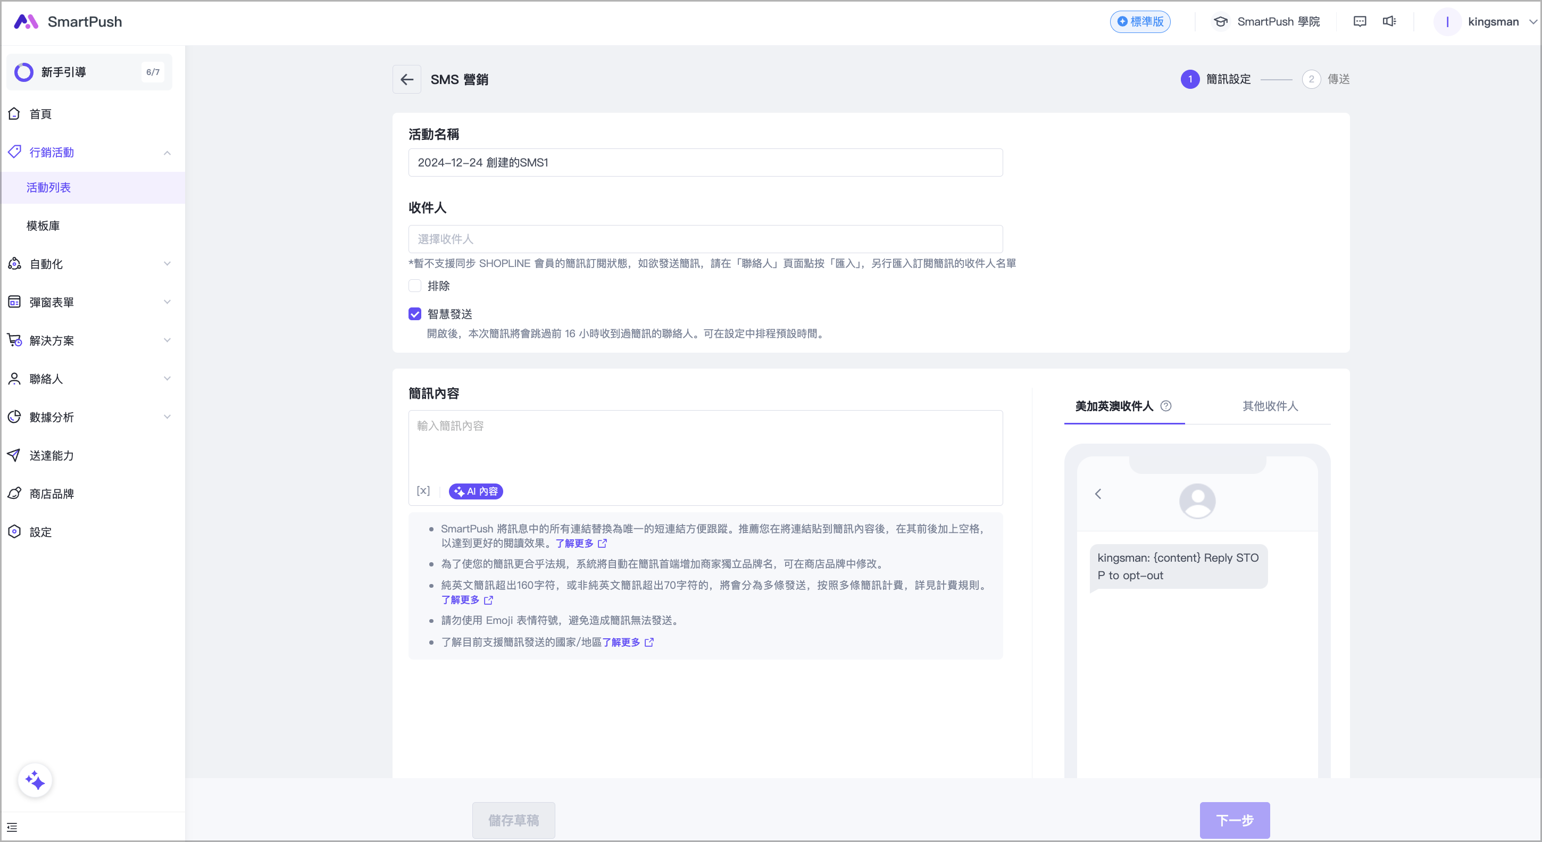Click the back chevron in phone preview
Viewport: 1542px width, 842px height.
(x=1098, y=494)
